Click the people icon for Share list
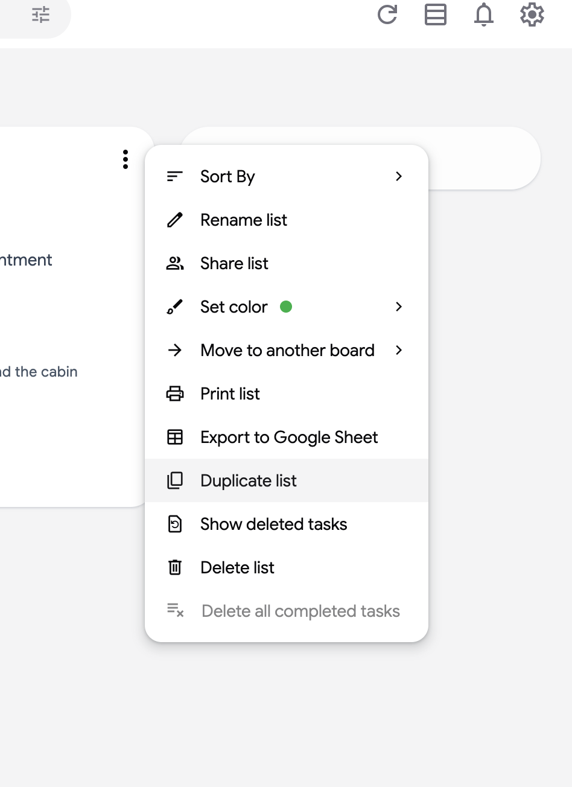Image resolution: width=572 pixels, height=787 pixels. 175,263
